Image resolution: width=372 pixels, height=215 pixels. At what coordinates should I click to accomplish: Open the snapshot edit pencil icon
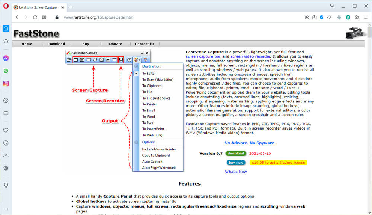point(307,17)
